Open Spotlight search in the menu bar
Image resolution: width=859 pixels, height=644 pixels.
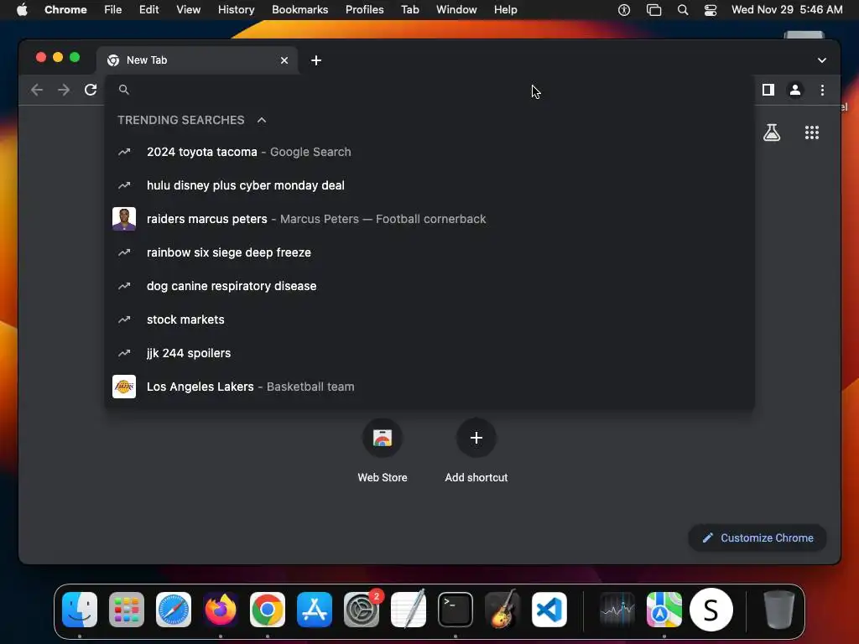coord(683,10)
